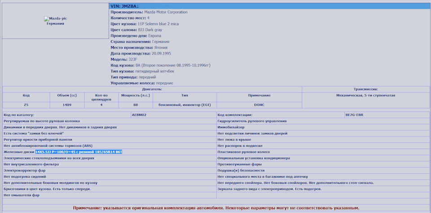This screenshot has height=213, width=431.
Task: Click the "Код комплектации:" label
Action: (x=235, y=115)
